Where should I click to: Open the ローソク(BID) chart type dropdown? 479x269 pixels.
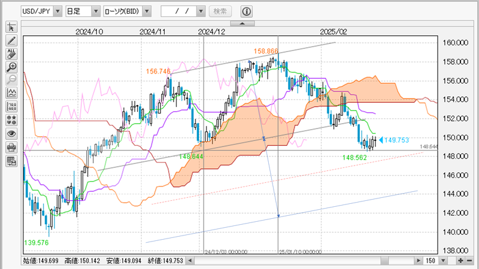click(x=147, y=11)
